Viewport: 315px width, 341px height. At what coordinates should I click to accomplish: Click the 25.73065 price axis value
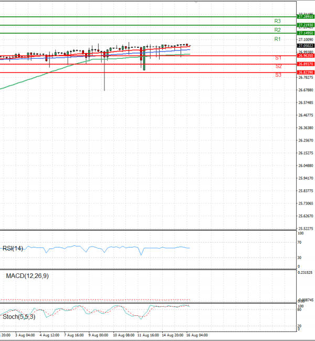306,203
